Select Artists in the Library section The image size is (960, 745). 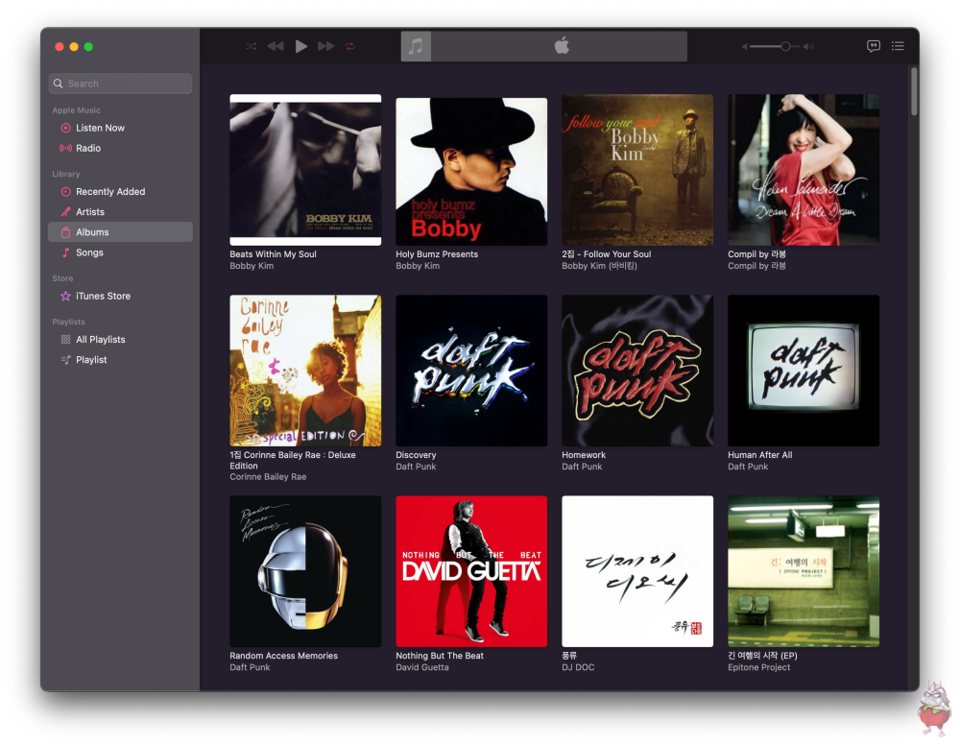tap(120, 212)
